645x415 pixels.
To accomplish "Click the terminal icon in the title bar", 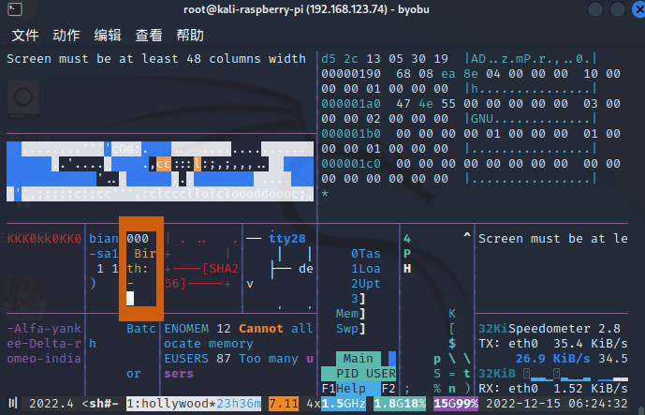I will [15, 9].
